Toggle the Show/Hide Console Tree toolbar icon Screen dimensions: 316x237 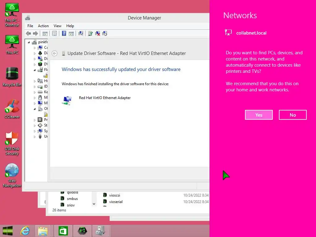tap(45, 33)
